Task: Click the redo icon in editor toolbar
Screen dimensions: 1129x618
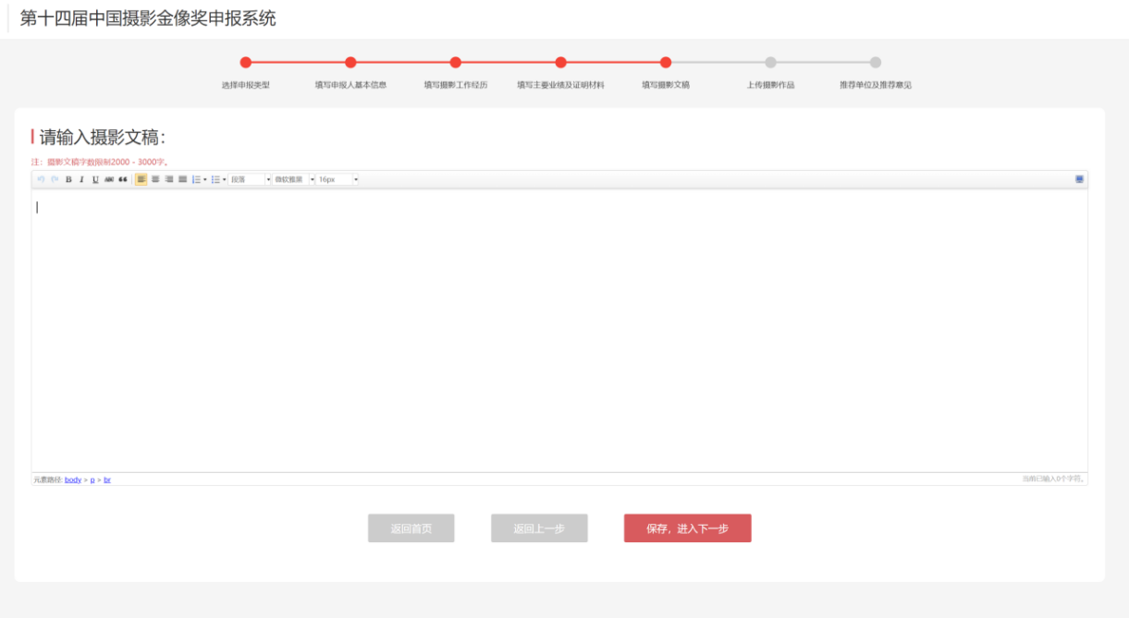Action: pyautogui.click(x=55, y=179)
